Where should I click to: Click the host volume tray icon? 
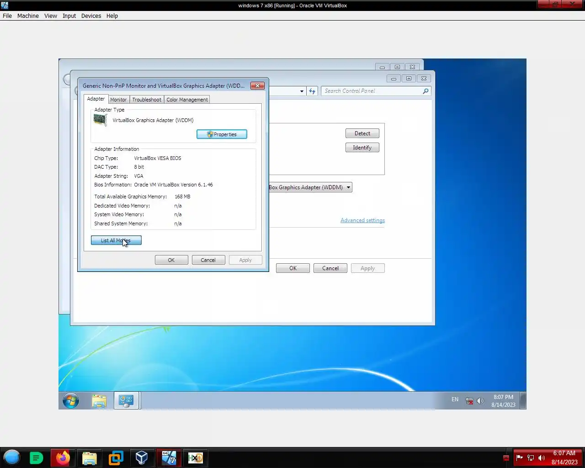pyautogui.click(x=542, y=457)
